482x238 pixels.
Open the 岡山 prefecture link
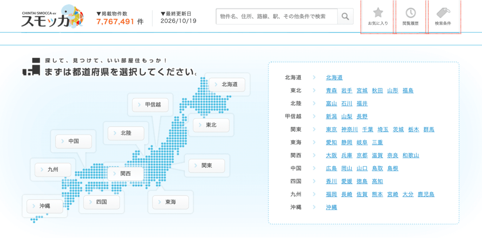click(x=347, y=168)
